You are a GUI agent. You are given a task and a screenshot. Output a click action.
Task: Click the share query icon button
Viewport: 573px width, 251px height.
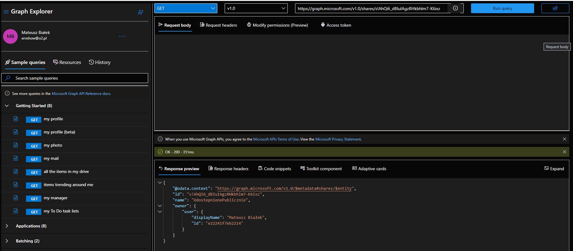coord(555,8)
